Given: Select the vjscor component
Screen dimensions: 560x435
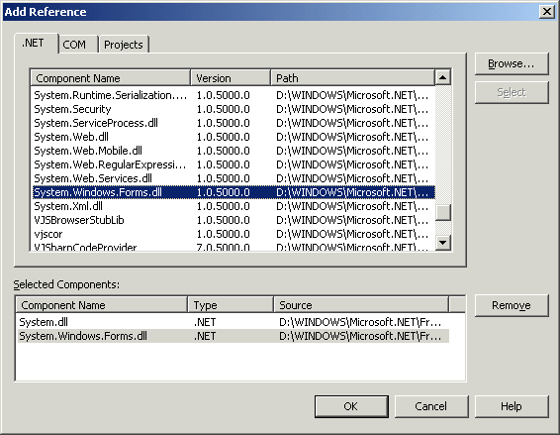Looking at the screenshot, I should click(233, 234).
